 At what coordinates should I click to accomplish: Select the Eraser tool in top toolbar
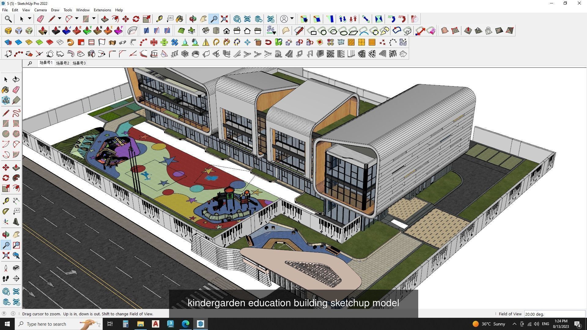coord(40,19)
